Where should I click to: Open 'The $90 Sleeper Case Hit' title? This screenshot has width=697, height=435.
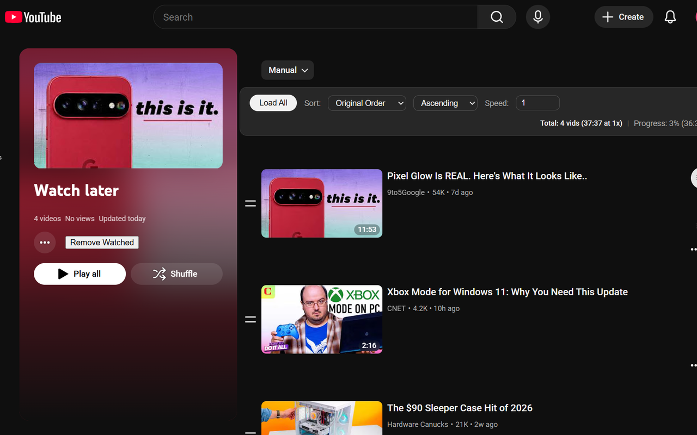(460, 408)
